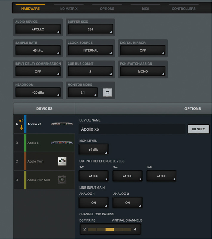Image resolution: width=212 pixels, height=239 pixels.
Task: Open the Mon Level +4 dBu dropdown
Action: pyautogui.click(x=94, y=150)
